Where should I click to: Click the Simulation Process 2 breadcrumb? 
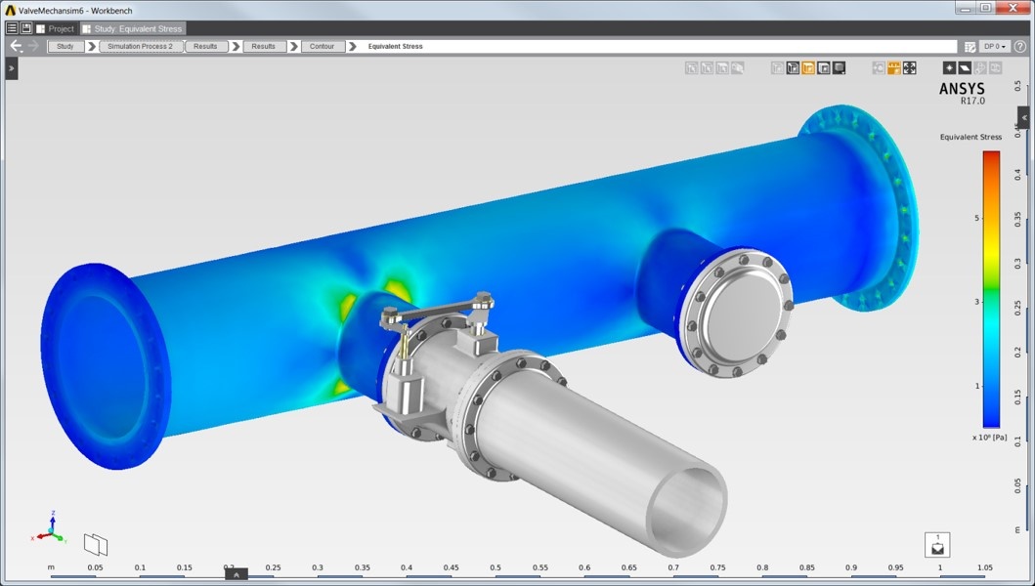pyautogui.click(x=141, y=46)
